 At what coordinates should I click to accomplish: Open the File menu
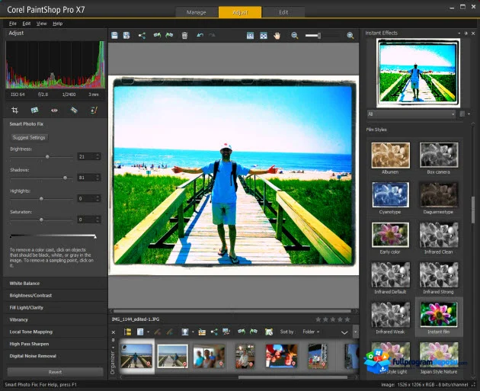[12, 24]
